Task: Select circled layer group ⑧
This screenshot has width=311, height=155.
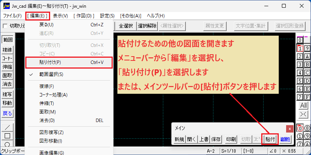Action: pos(307,129)
